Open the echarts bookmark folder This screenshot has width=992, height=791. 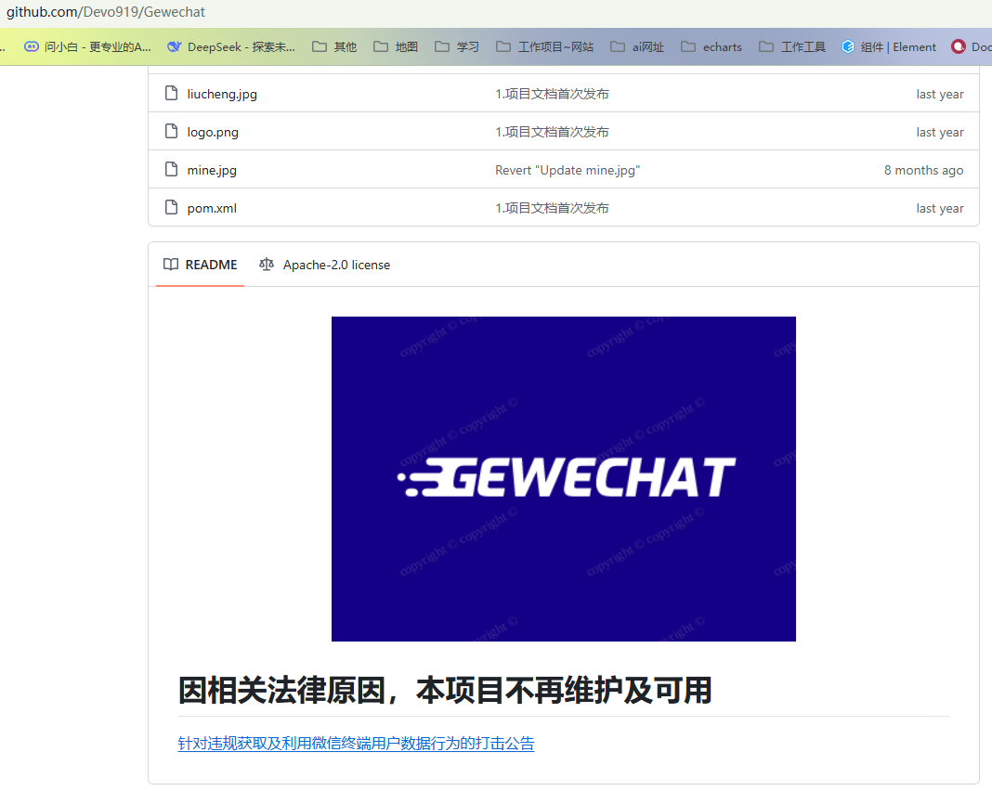coord(711,46)
